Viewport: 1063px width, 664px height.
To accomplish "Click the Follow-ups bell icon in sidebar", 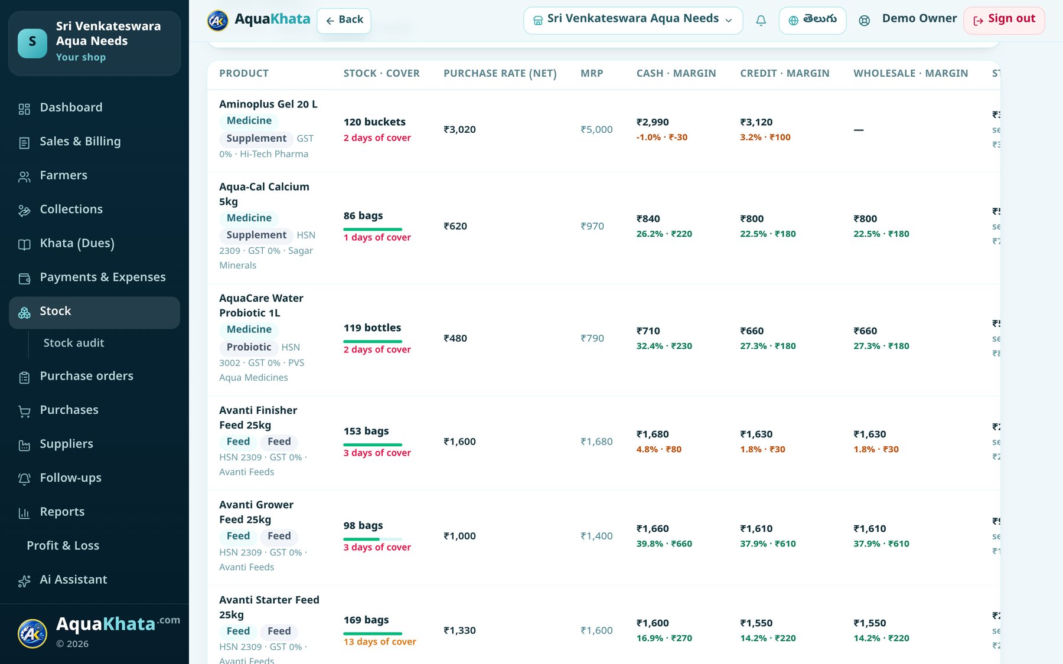I will (24, 479).
